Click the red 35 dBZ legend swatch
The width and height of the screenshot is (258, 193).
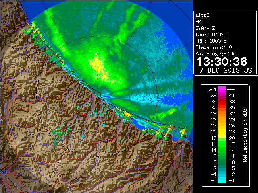(222, 102)
